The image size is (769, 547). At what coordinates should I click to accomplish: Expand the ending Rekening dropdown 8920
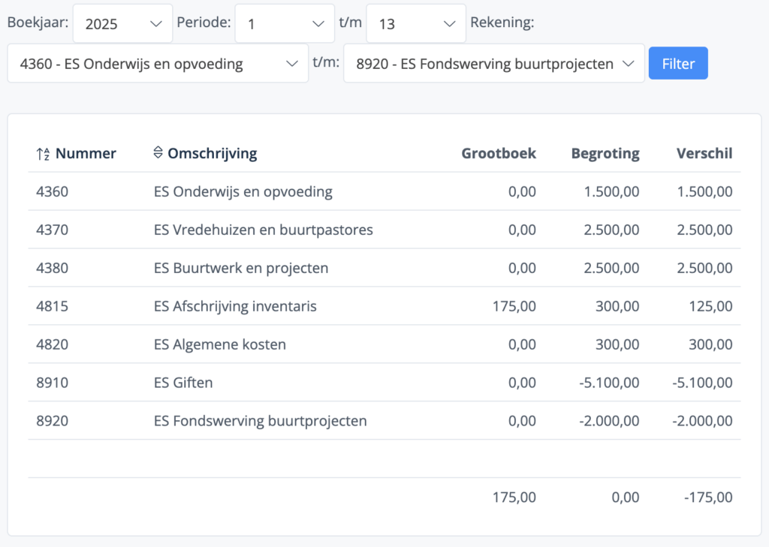pos(493,64)
